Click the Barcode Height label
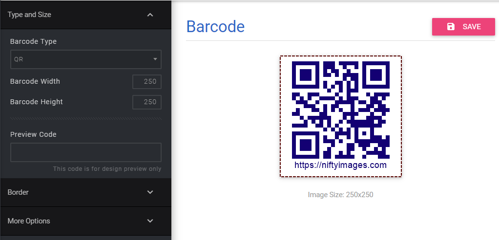The width and height of the screenshot is (499, 240). [36, 102]
